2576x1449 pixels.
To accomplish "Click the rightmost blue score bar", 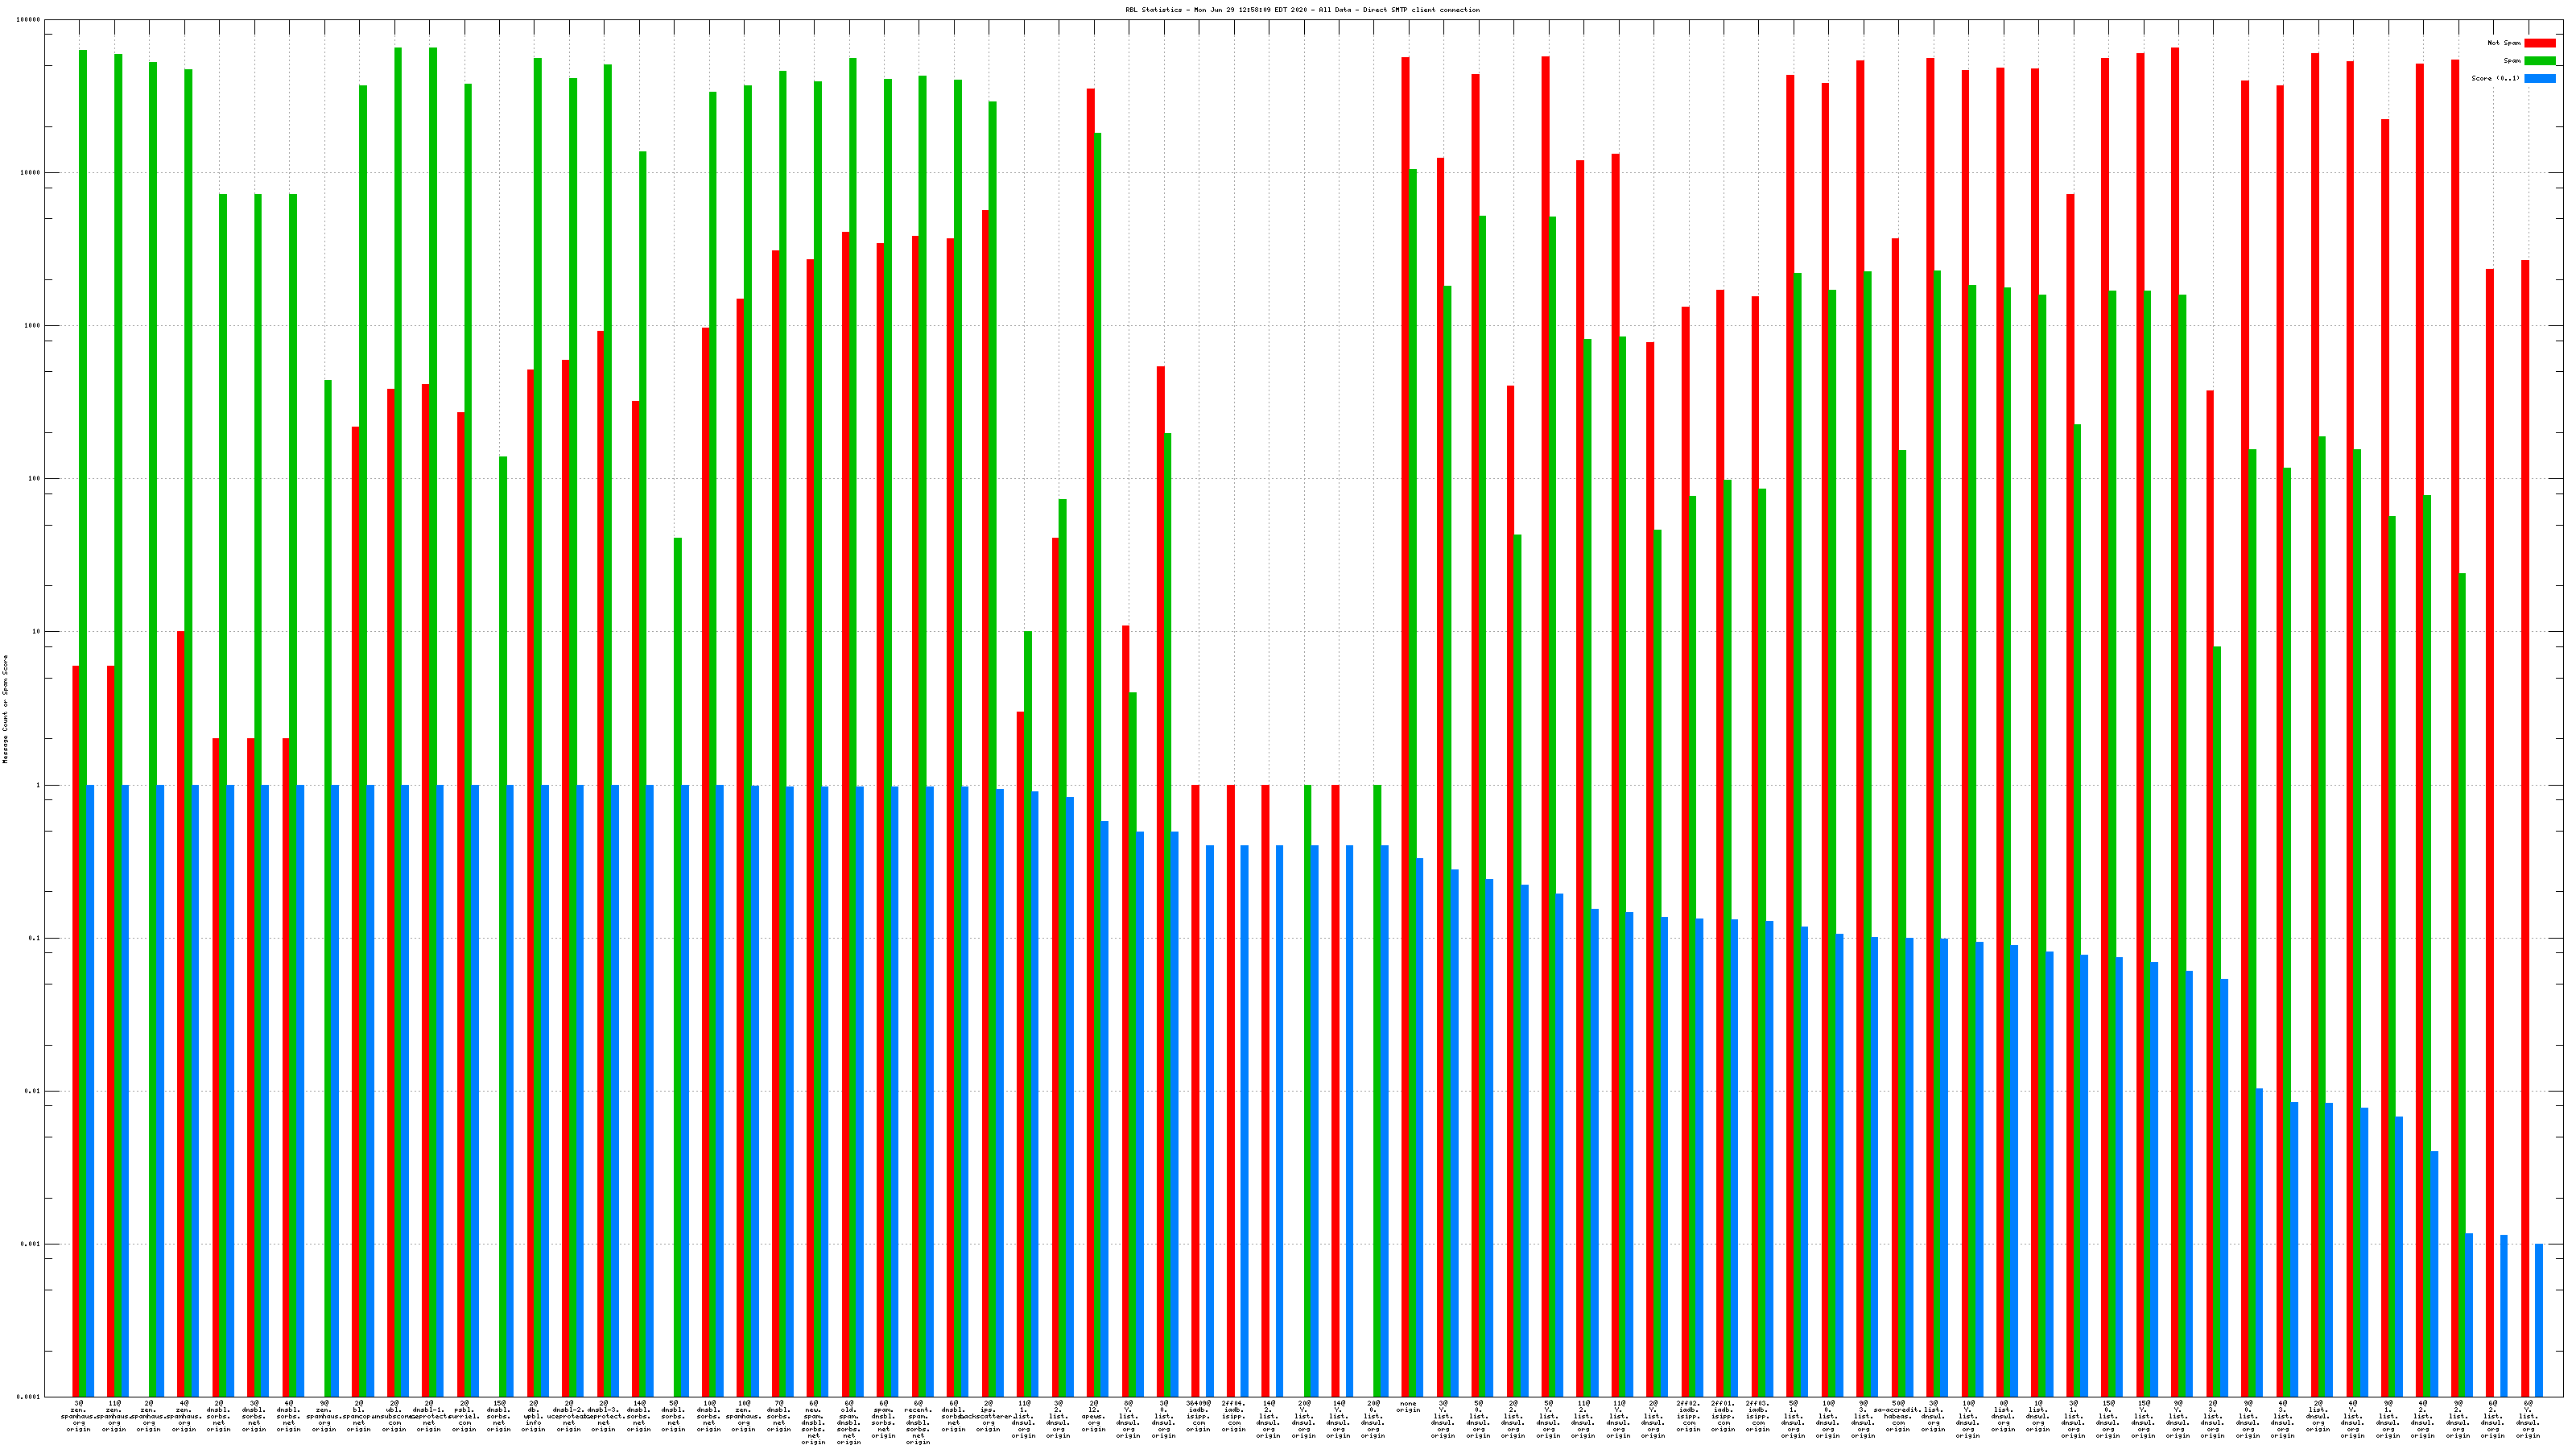I will (2539, 1320).
